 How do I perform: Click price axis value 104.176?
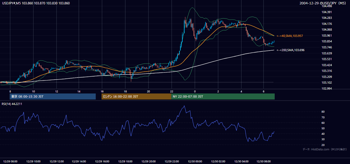[x=327, y=24]
